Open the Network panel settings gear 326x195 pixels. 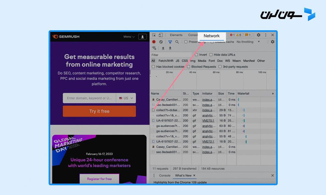tap(273, 42)
